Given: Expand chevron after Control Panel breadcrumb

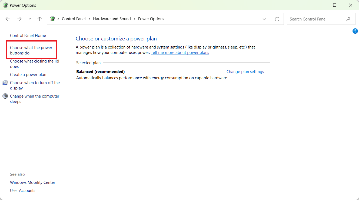Looking at the screenshot, I should (x=89, y=19).
